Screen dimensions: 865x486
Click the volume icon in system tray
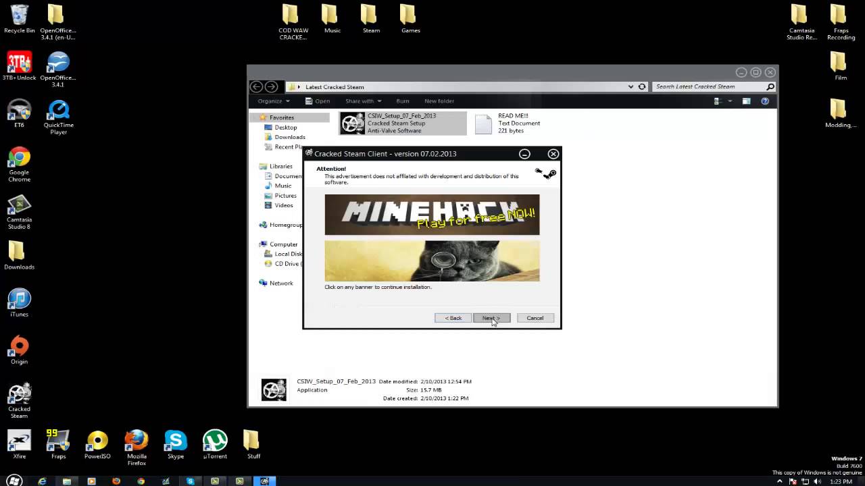point(818,482)
